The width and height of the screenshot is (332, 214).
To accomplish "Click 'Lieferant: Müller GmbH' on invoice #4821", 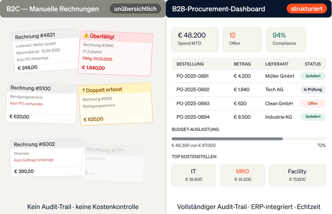I will coord(36,45).
